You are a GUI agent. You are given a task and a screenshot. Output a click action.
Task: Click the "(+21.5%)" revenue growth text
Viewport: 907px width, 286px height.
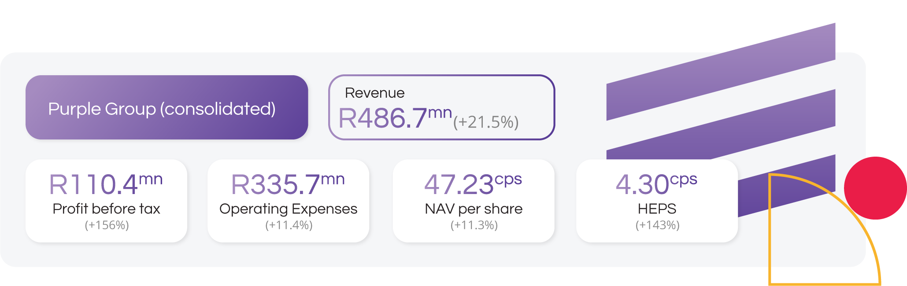[486, 122]
